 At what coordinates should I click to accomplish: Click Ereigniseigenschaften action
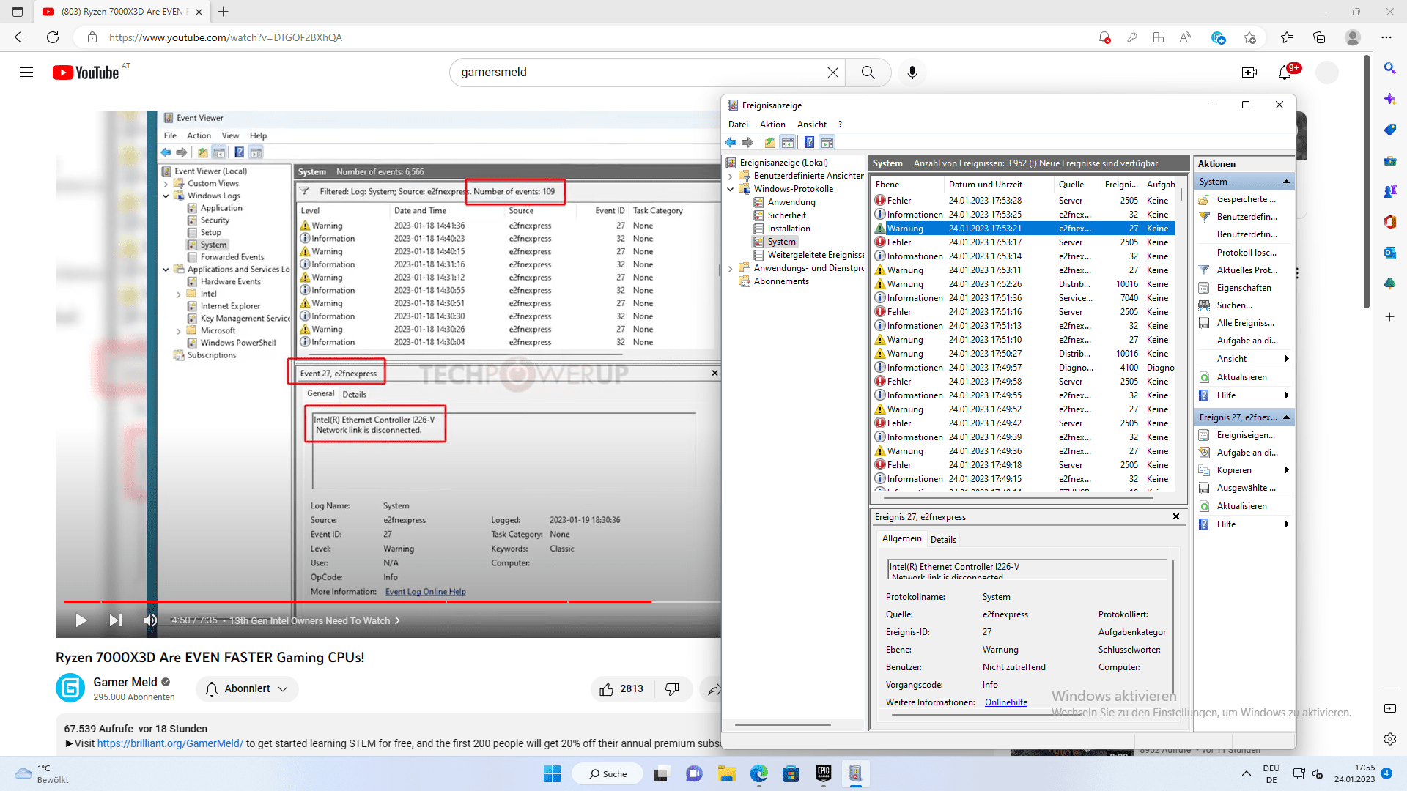click(x=1246, y=435)
